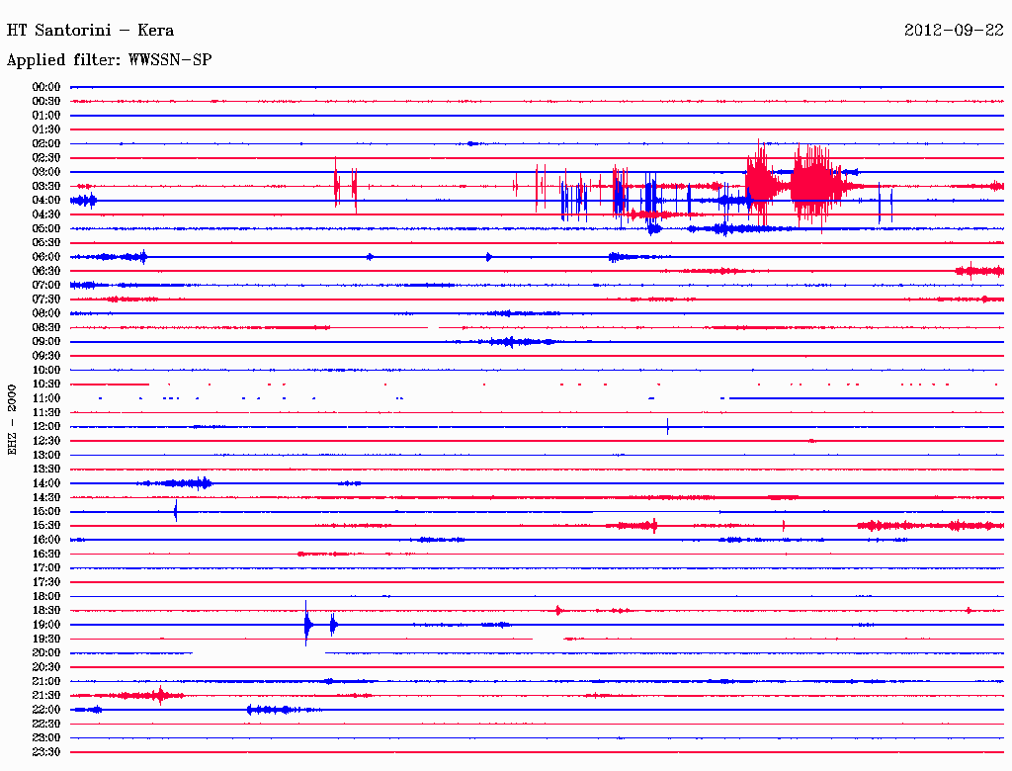Screen dimensions: 1012x771
Task: Click the "01:30" time label
Action: (x=46, y=129)
